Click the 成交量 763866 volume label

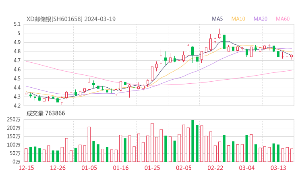point(46,113)
